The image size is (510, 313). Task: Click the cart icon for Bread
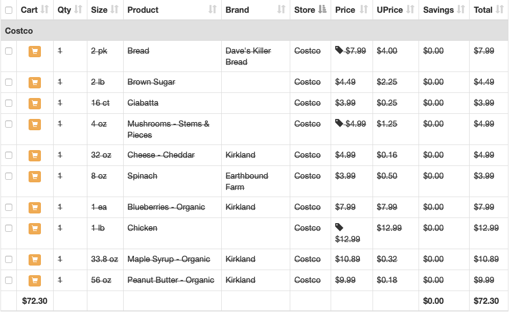click(x=35, y=52)
